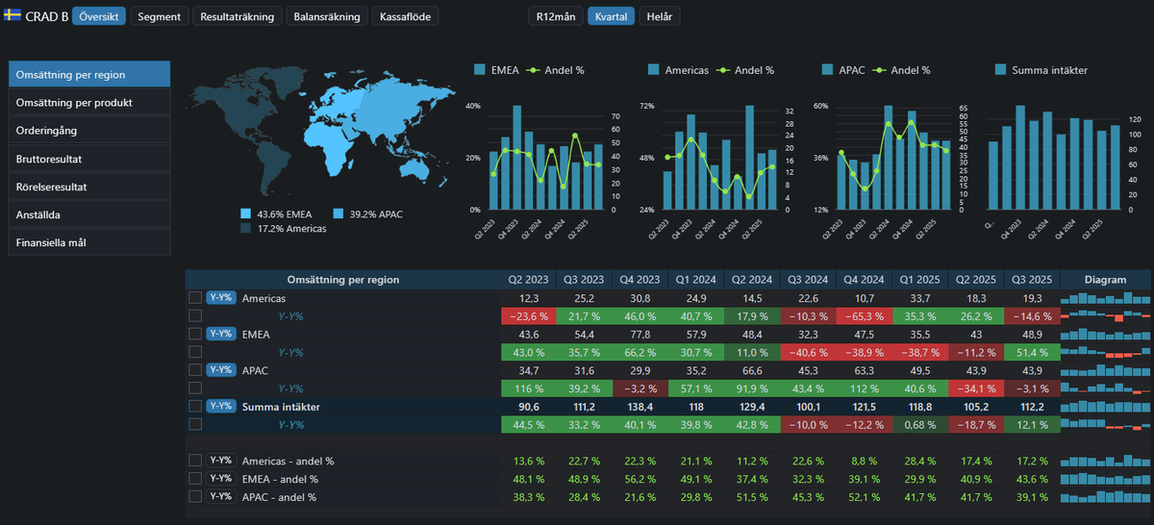The height and width of the screenshot is (525, 1154).
Task: Click the −65,3 % Americas cell
Action: coord(864,315)
